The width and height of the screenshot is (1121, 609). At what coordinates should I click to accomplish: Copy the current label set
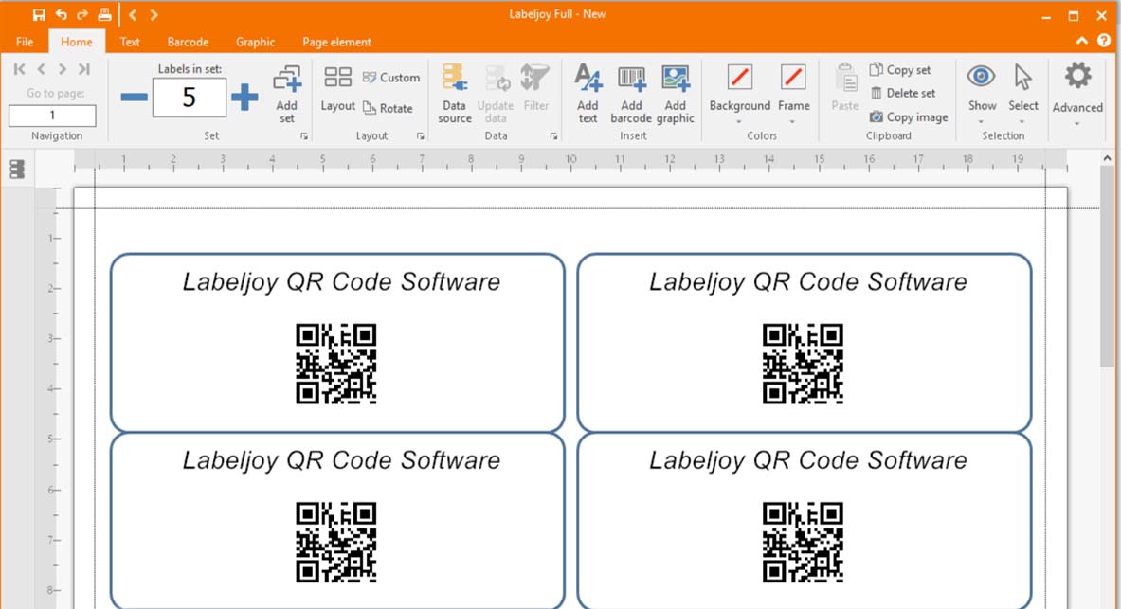coord(900,69)
